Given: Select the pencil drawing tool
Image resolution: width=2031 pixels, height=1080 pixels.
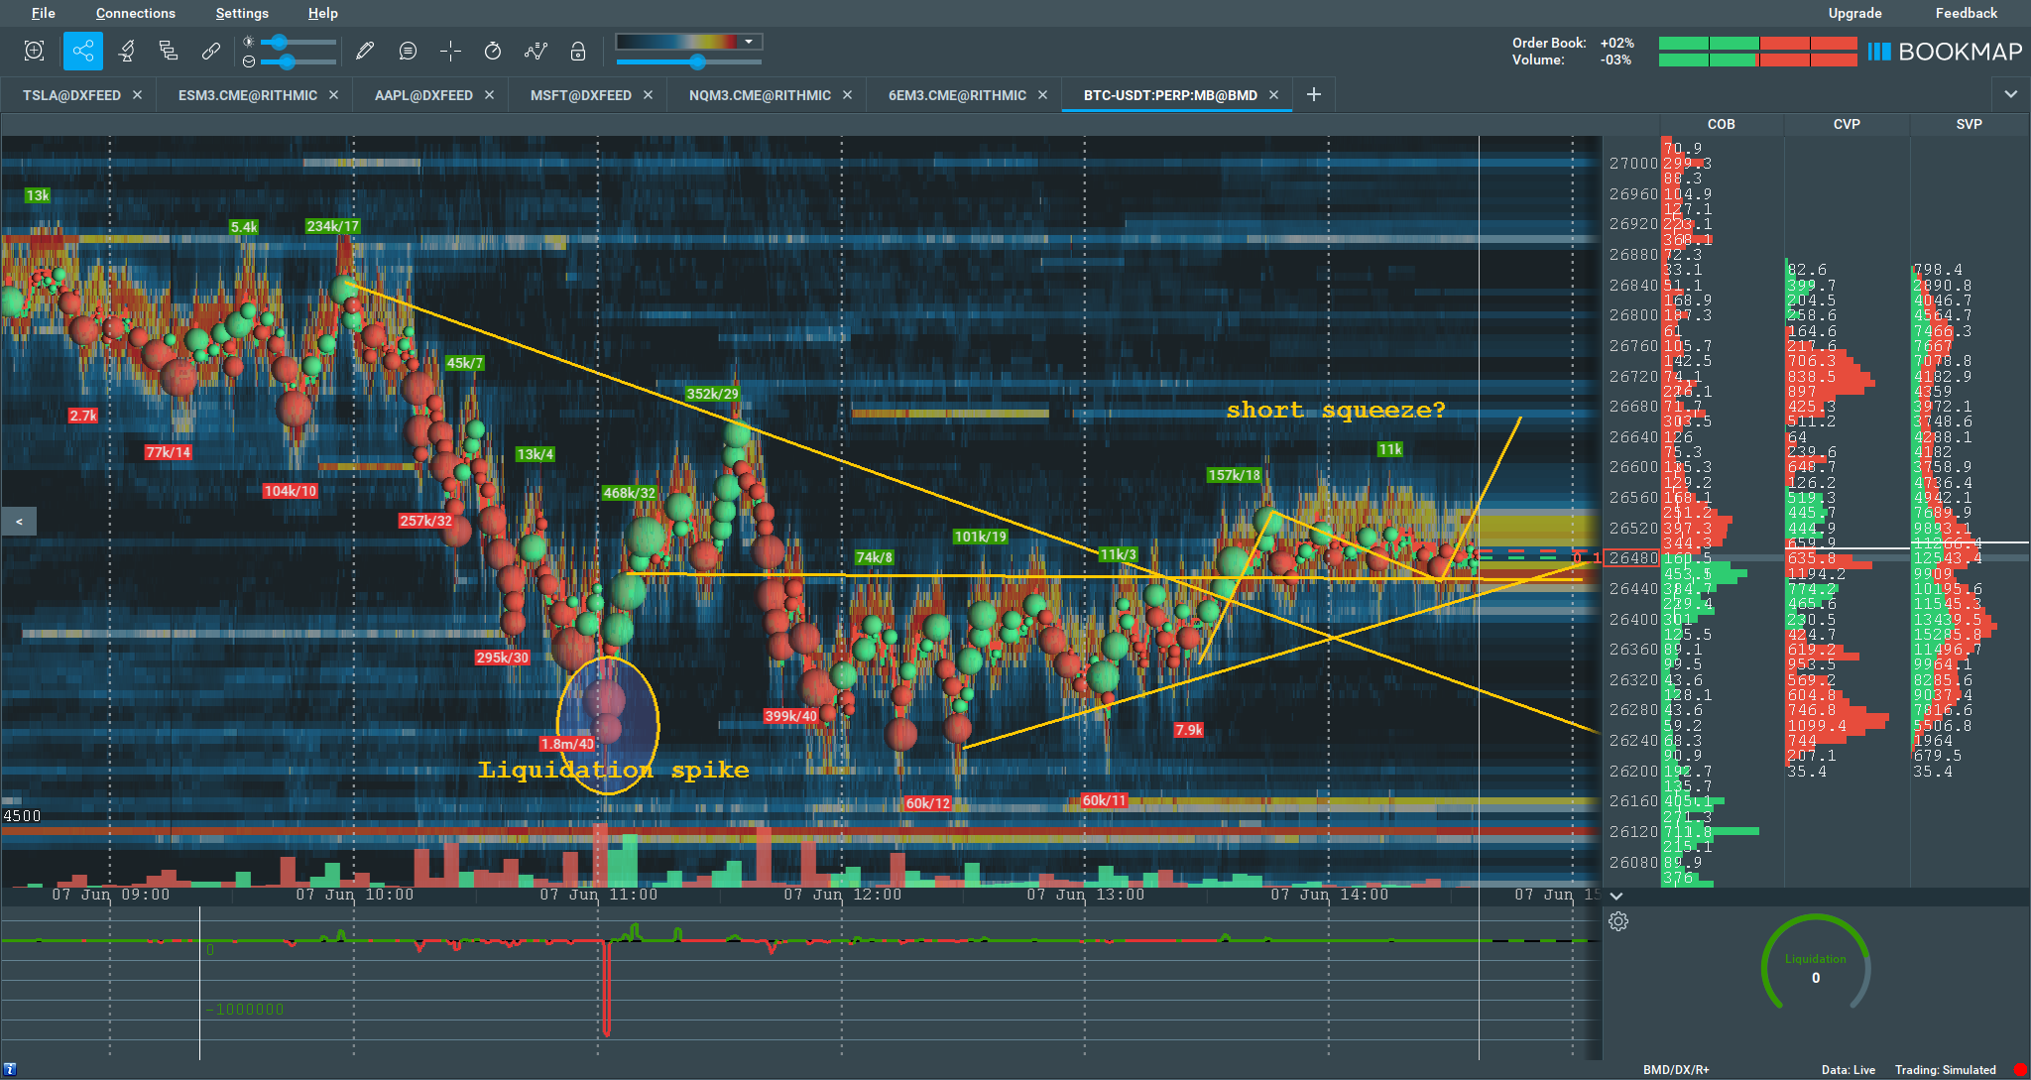Looking at the screenshot, I should click(x=364, y=51).
